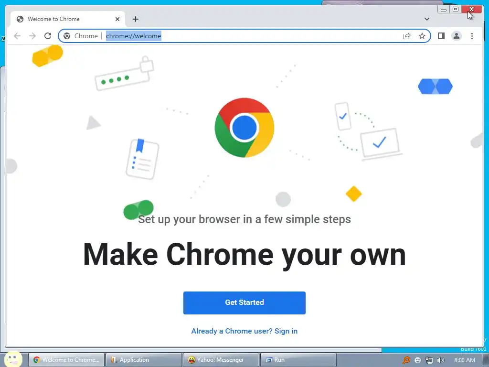Click the Get Started button
This screenshot has width=489, height=367.
[x=244, y=302]
